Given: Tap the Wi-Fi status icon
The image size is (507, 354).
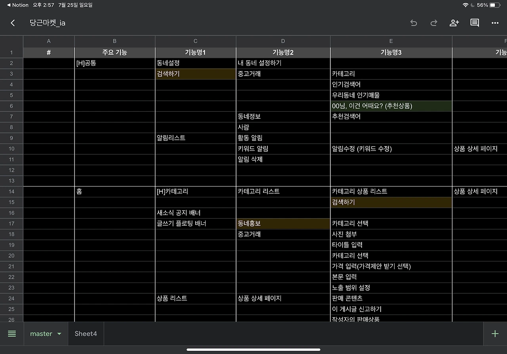Looking at the screenshot, I should coord(465,5).
